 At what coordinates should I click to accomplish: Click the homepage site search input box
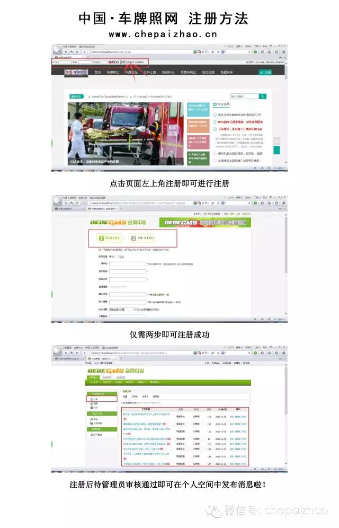click(x=244, y=96)
